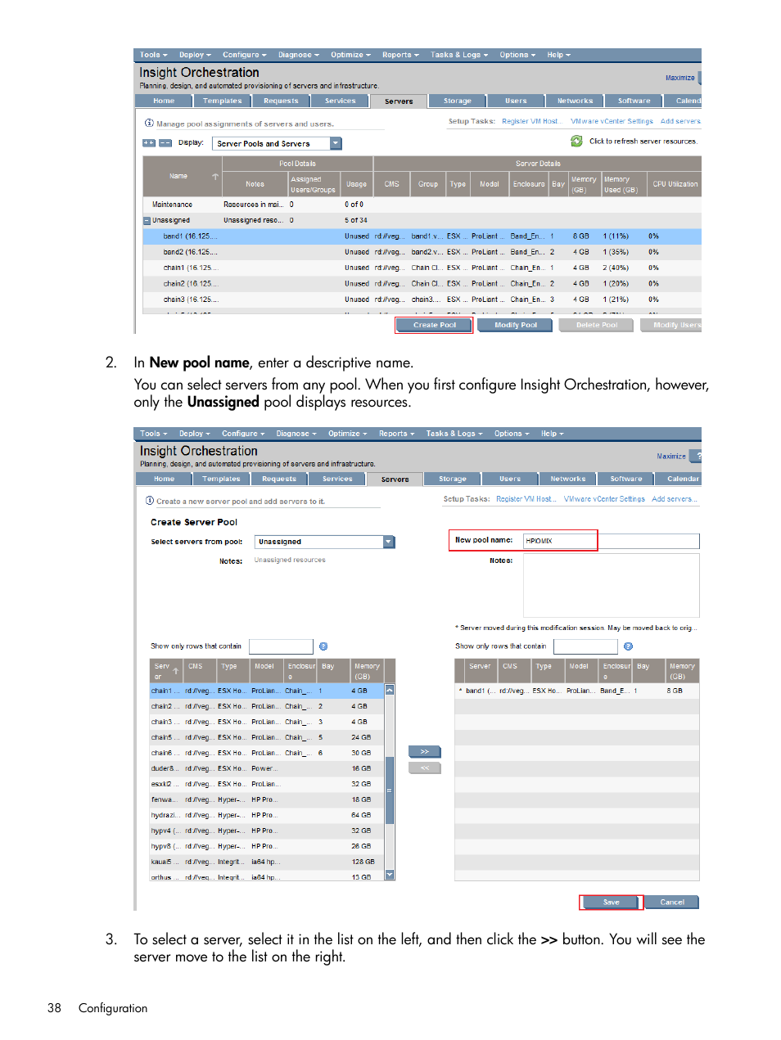The image size is (781, 1040).
Task: Open the 'Select servers from pool' Unassigned dropdown
Action: tap(389, 542)
